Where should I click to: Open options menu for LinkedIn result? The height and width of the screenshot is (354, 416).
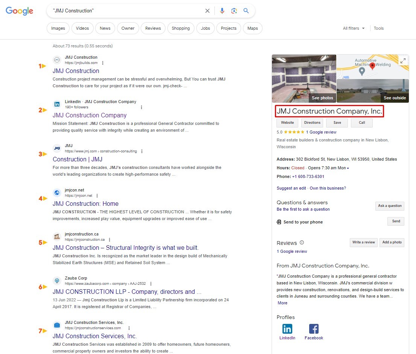141,107
